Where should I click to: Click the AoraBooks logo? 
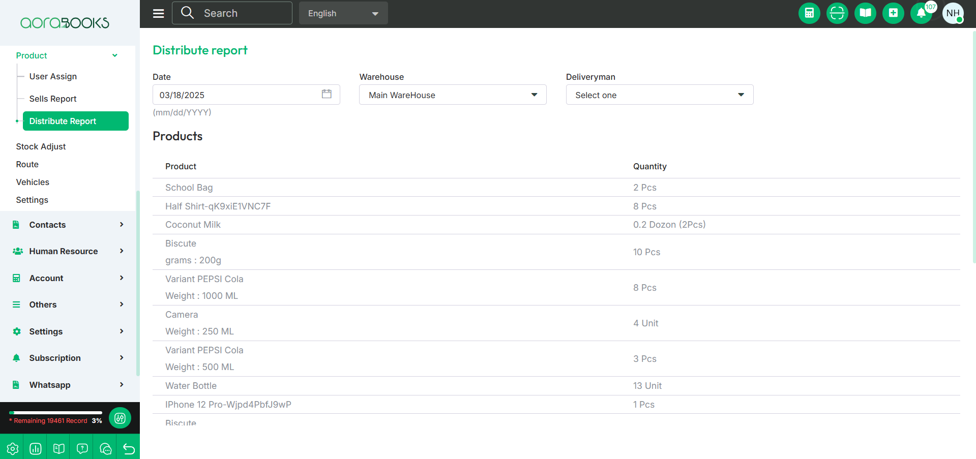tap(65, 23)
